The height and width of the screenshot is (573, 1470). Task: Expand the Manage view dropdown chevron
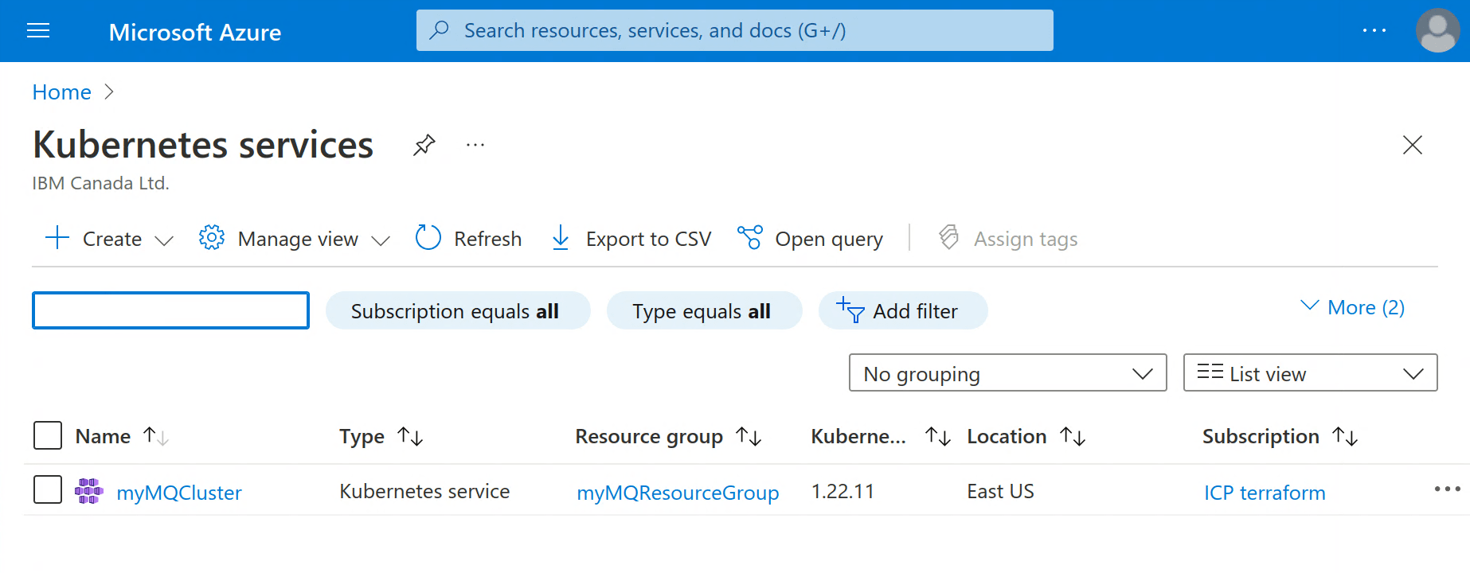[381, 240]
